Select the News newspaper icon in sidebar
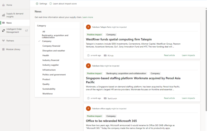This screenshot has height=131, width=209. 4,23
